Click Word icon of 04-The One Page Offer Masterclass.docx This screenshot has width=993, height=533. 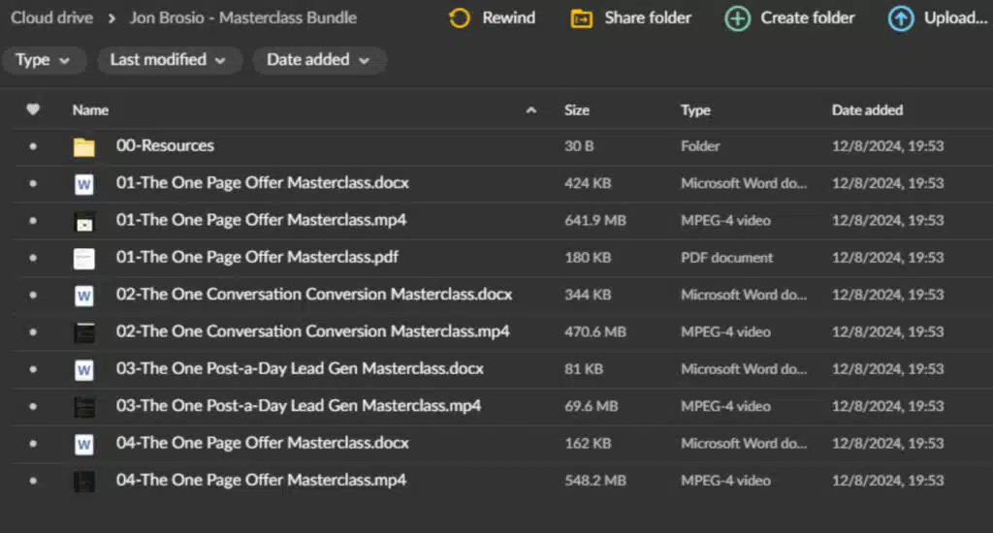click(x=84, y=445)
